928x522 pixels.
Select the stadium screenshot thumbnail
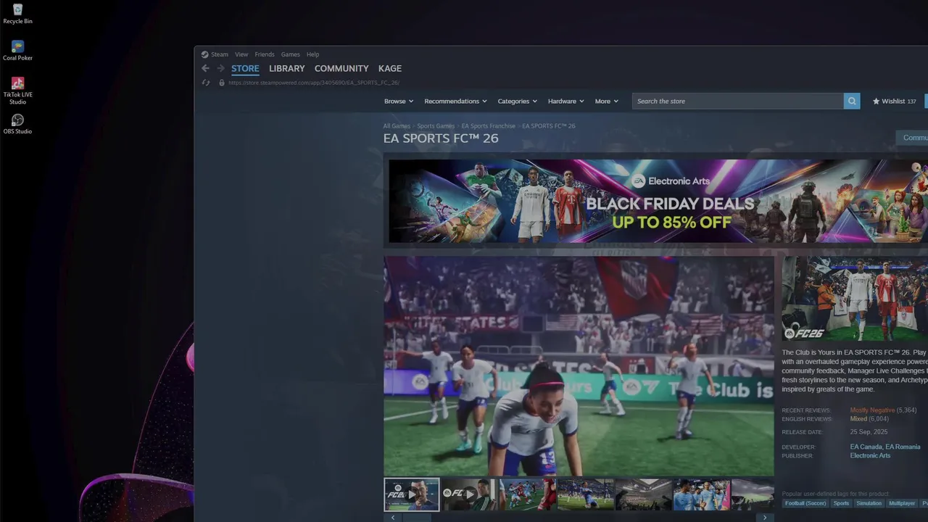[x=643, y=494]
